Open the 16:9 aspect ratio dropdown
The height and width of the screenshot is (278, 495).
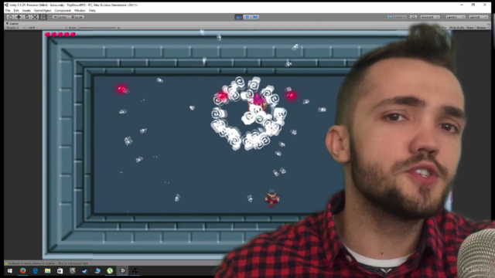47,28
